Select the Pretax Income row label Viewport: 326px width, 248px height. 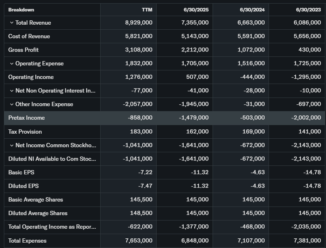point(26,118)
